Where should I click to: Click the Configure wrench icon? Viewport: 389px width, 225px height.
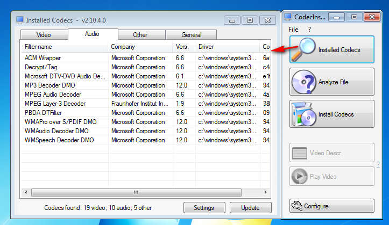[x=296, y=206]
